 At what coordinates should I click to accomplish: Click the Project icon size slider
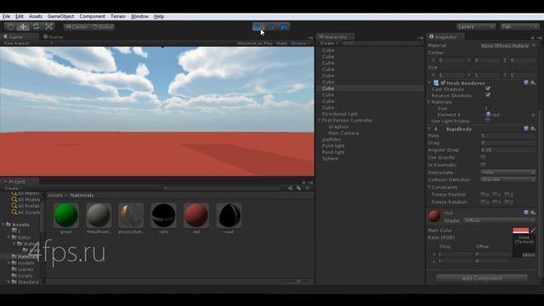[298, 281]
